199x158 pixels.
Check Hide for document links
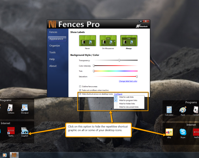129,107
